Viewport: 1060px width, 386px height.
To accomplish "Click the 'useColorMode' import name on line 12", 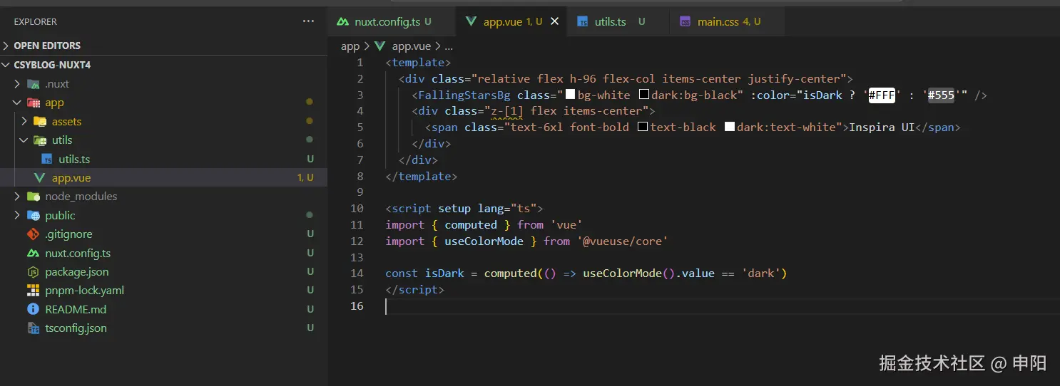I will click(484, 241).
